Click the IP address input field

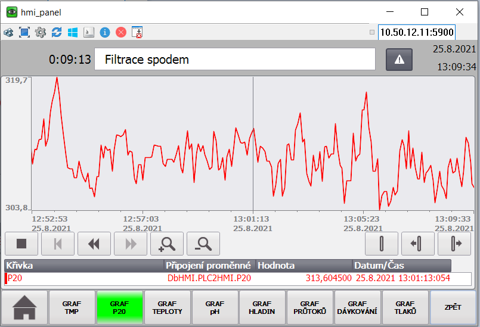[416, 32]
